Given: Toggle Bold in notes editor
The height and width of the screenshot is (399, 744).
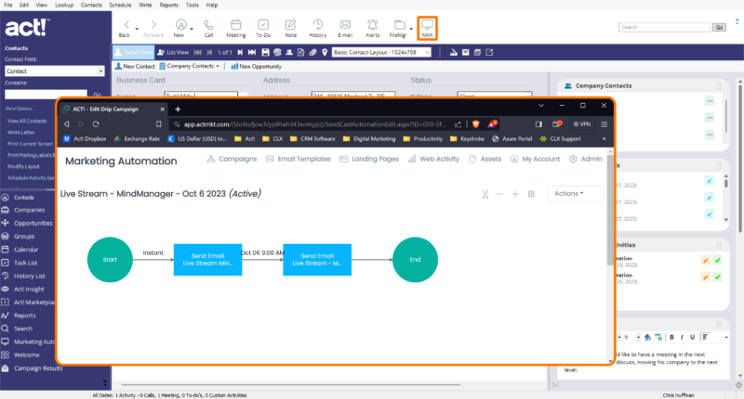Looking at the screenshot, I should point(671,337).
